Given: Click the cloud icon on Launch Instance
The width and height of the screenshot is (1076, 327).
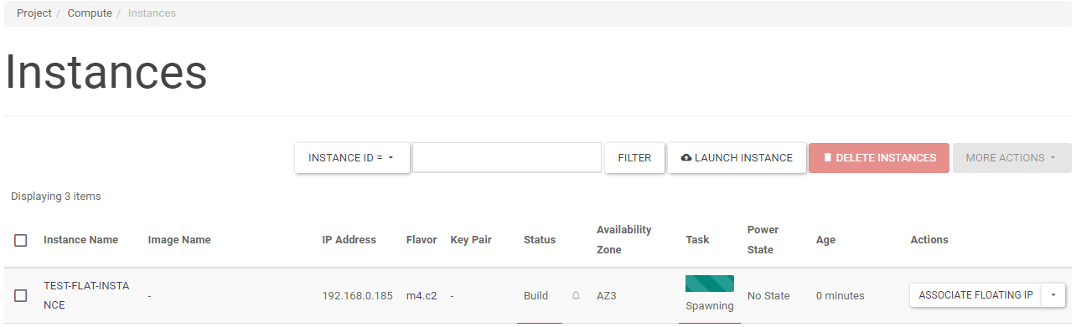Looking at the screenshot, I should coord(686,158).
